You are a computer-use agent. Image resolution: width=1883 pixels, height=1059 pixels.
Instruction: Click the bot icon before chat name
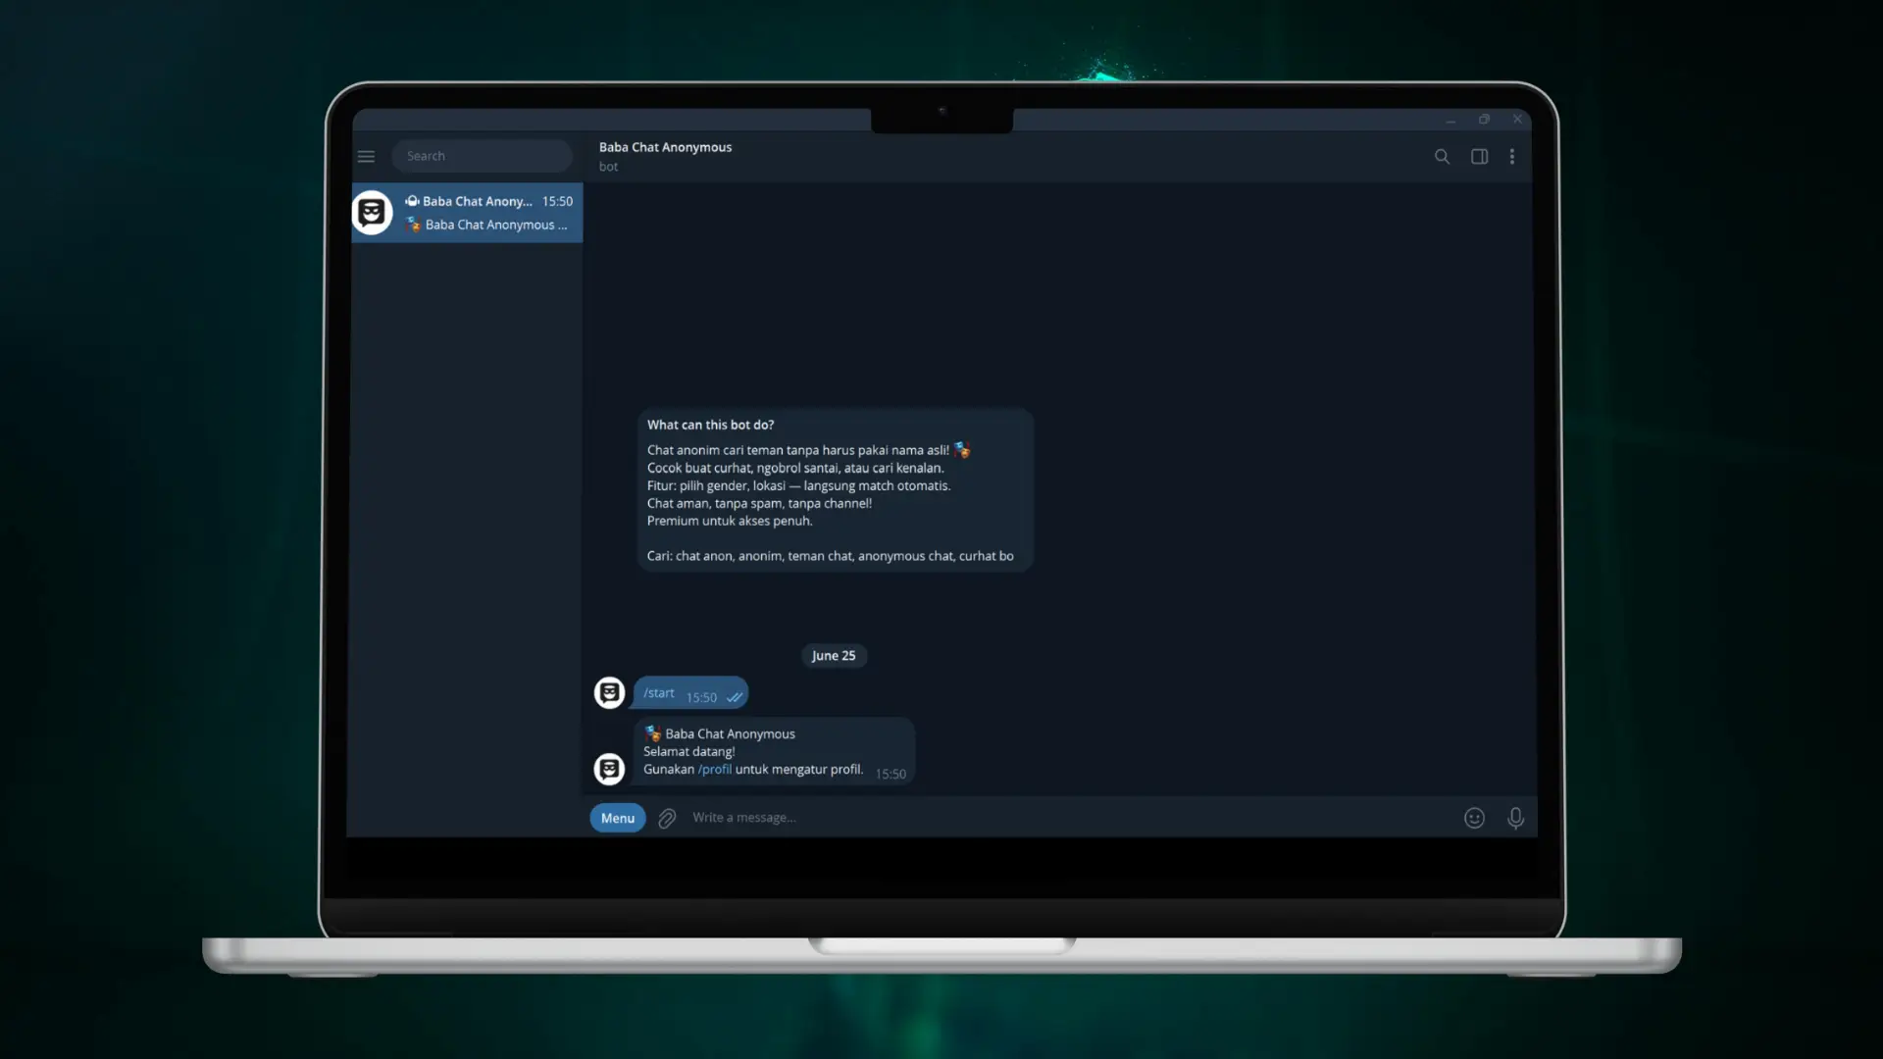[412, 201]
